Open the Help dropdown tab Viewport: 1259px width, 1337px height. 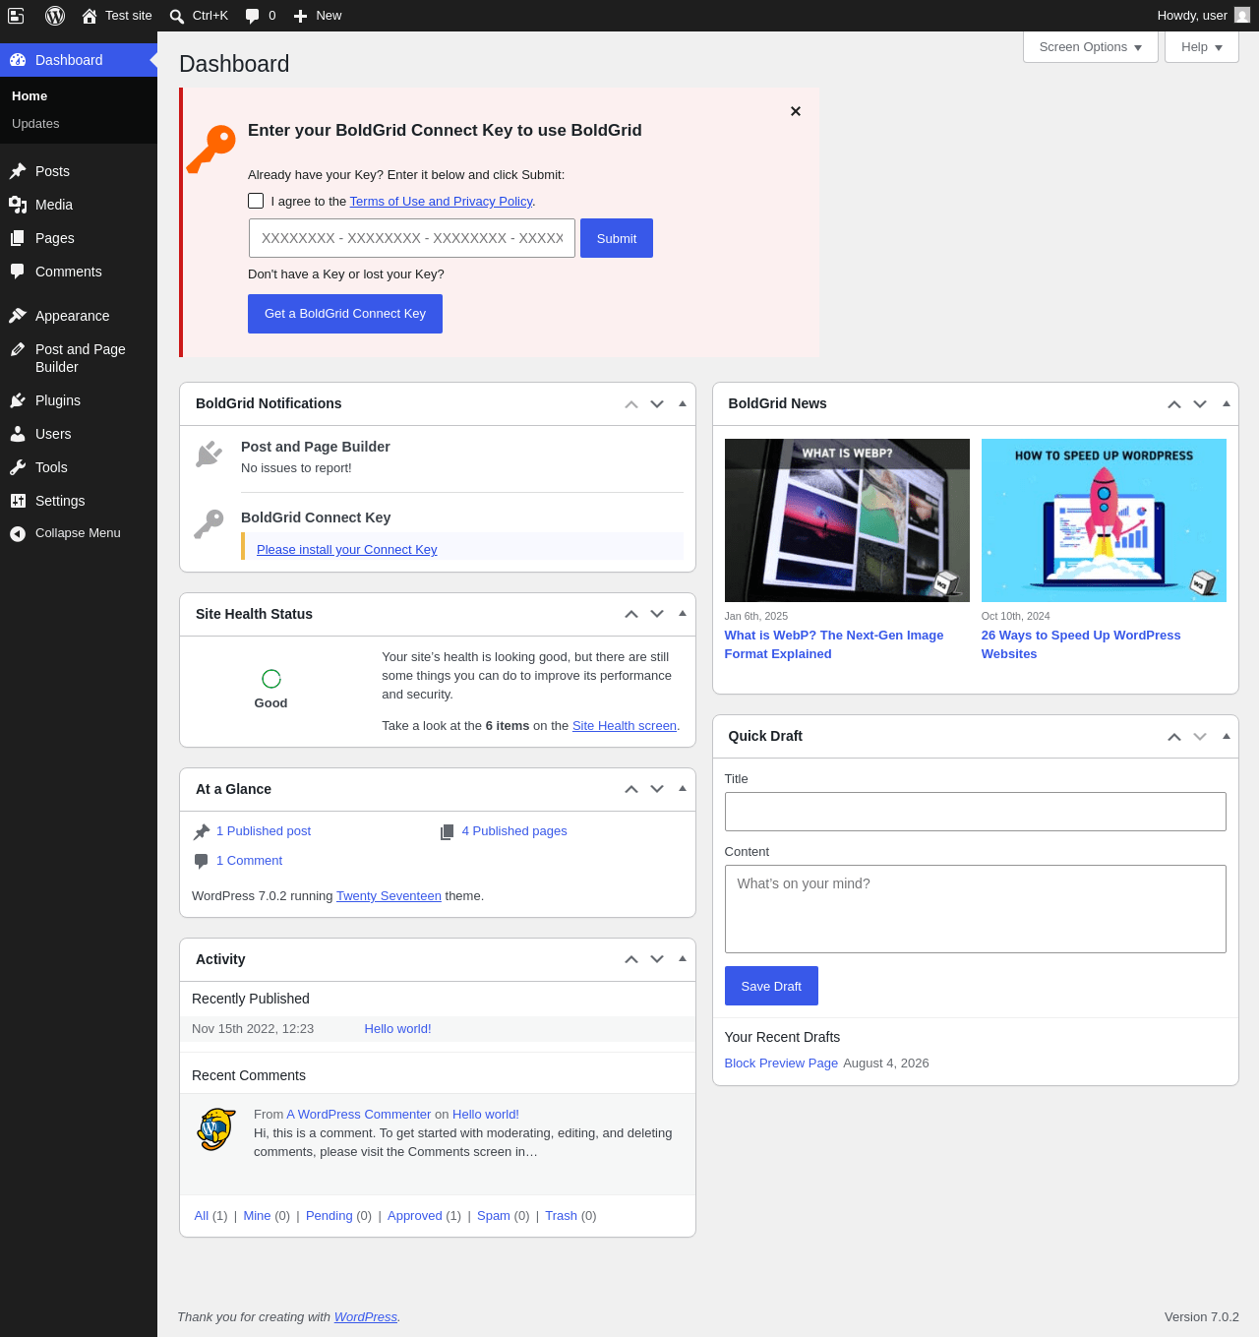pyautogui.click(x=1202, y=47)
